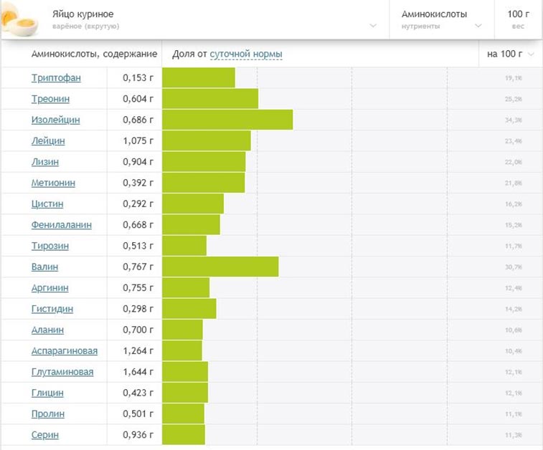Expand the 'на 100 г' dropdown arrow
The width and height of the screenshot is (543, 450).
(x=531, y=54)
